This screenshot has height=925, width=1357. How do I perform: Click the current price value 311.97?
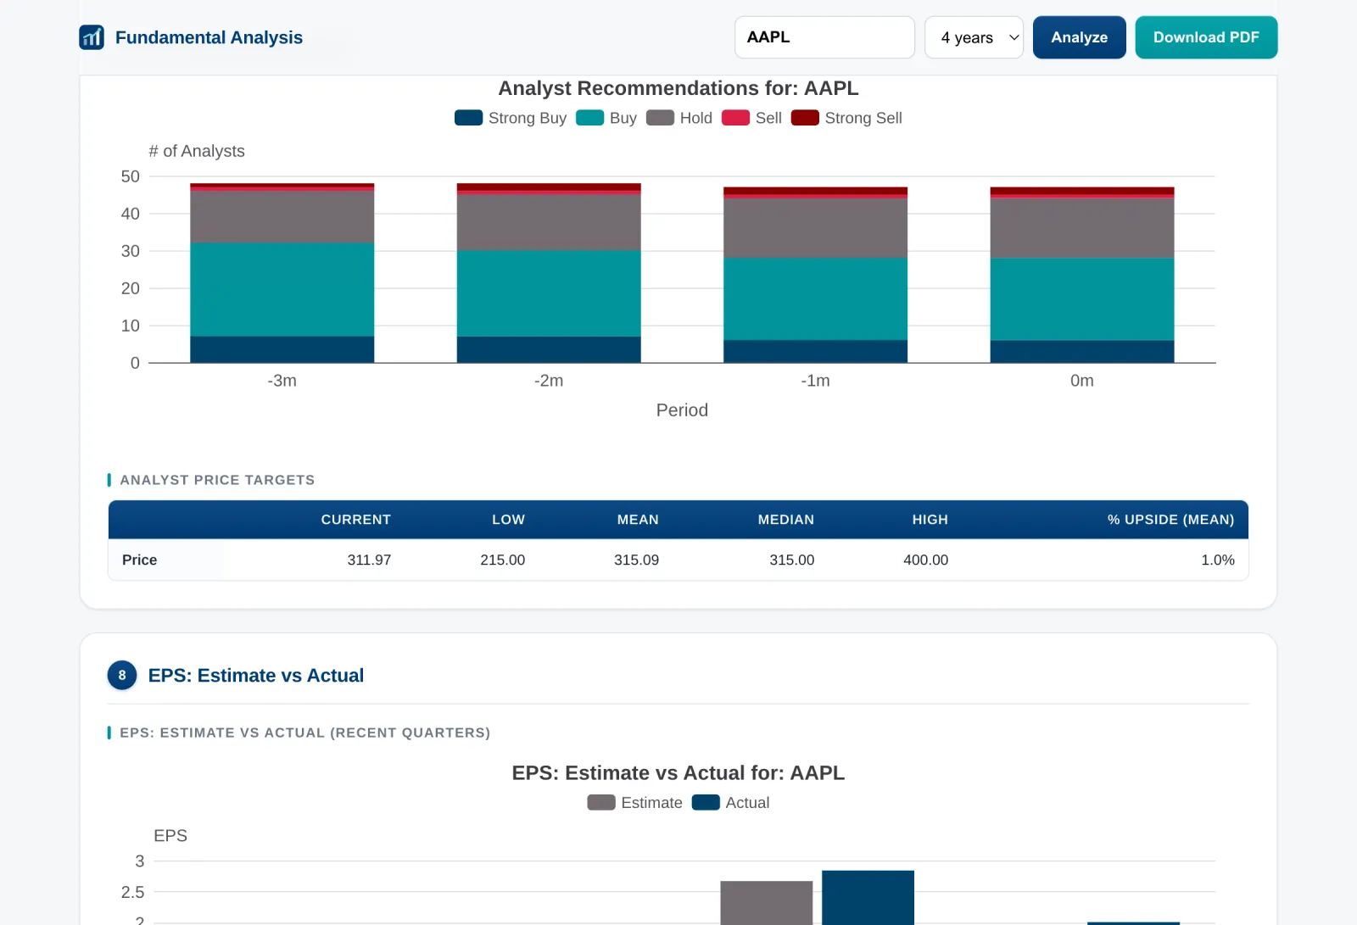click(369, 560)
